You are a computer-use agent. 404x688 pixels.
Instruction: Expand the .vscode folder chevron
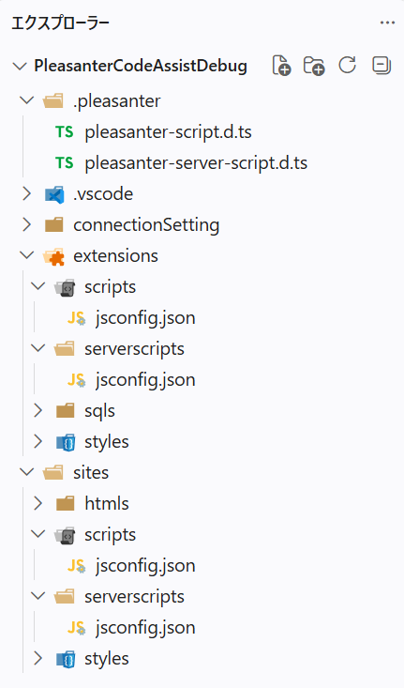pos(27,193)
